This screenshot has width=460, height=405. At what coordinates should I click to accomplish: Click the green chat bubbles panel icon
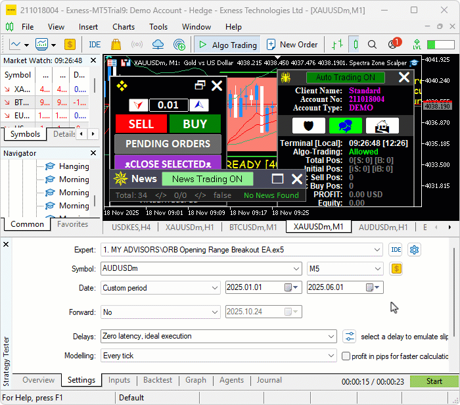346,126
